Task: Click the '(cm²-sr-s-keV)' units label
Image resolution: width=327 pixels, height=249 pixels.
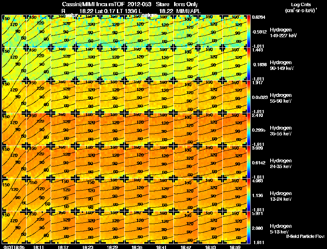Action: pos(300,11)
